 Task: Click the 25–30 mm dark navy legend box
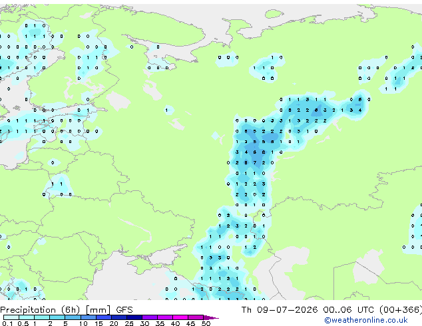134,317
